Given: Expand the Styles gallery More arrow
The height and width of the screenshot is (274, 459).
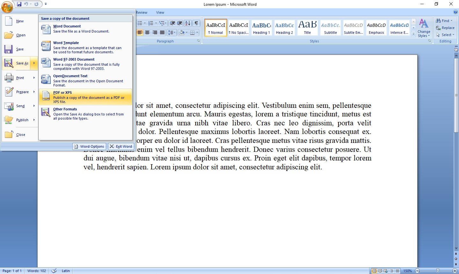Looking at the screenshot, I should click(413, 33).
